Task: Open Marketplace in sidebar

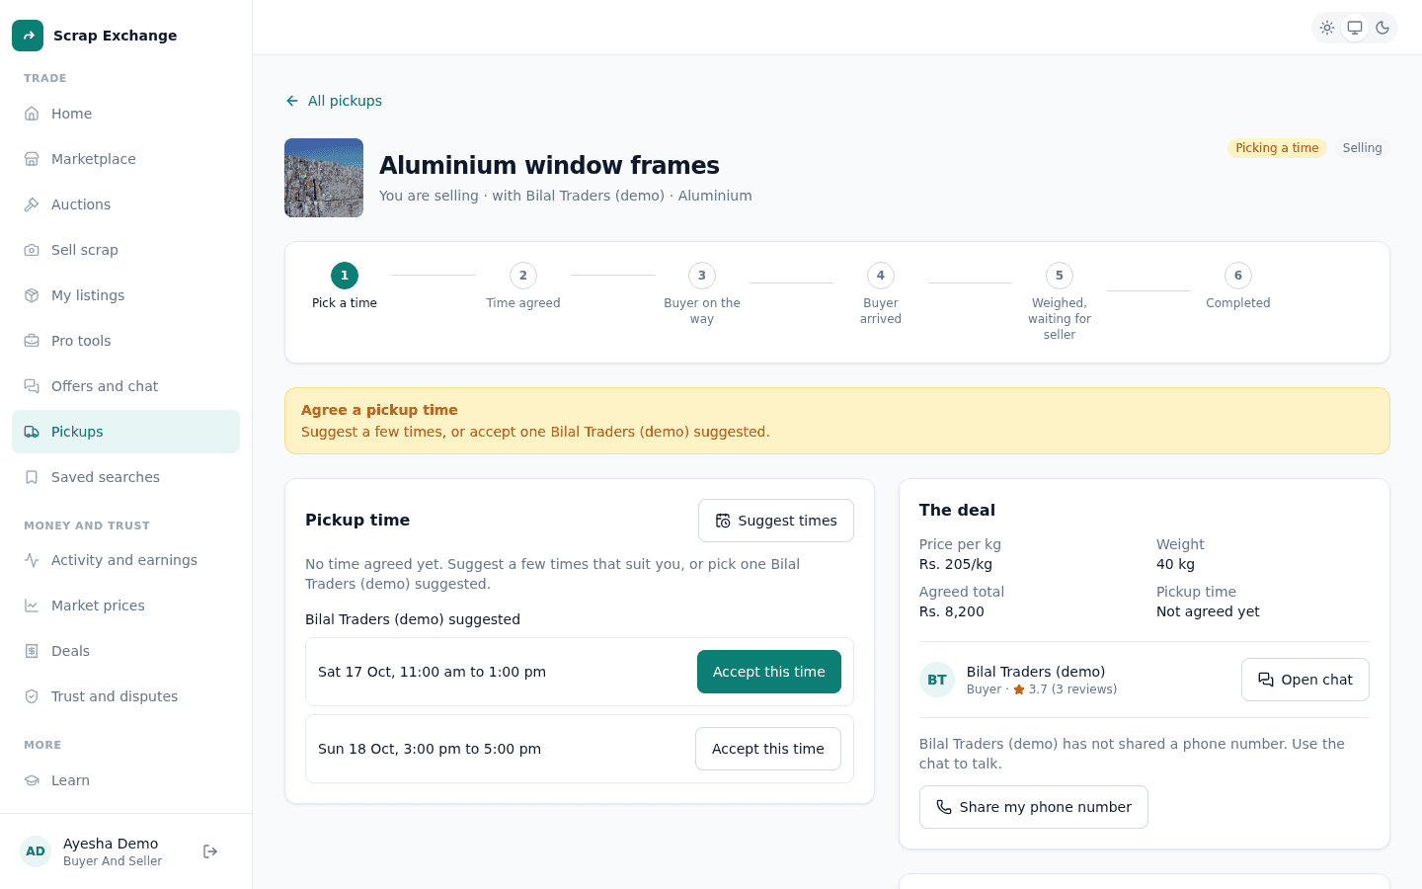Action: tap(125, 159)
